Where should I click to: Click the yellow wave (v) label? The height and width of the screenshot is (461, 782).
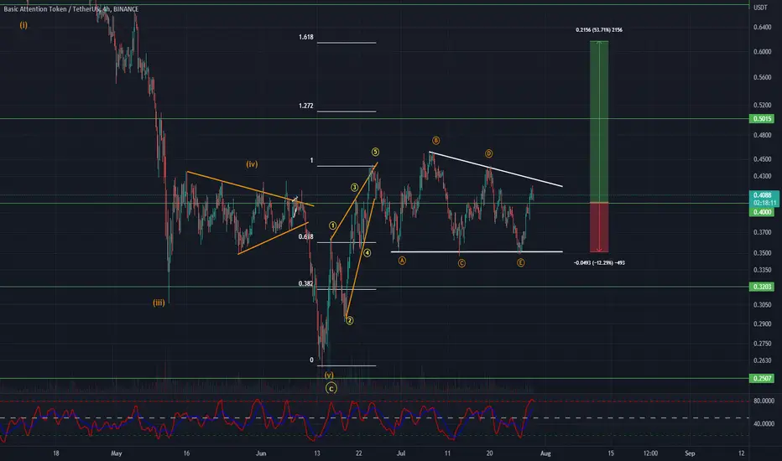[329, 376]
